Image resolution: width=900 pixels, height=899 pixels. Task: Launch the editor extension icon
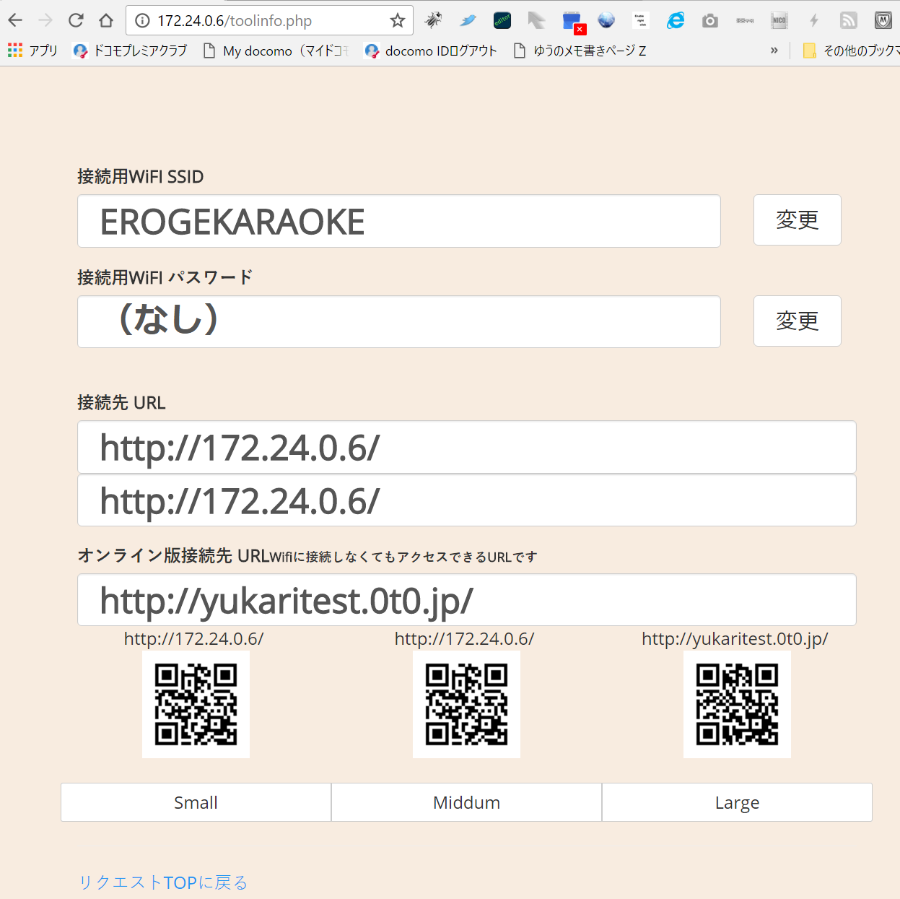click(x=502, y=20)
